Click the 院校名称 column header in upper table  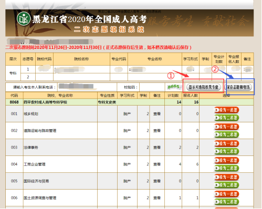pyautogui.click(x=81, y=59)
